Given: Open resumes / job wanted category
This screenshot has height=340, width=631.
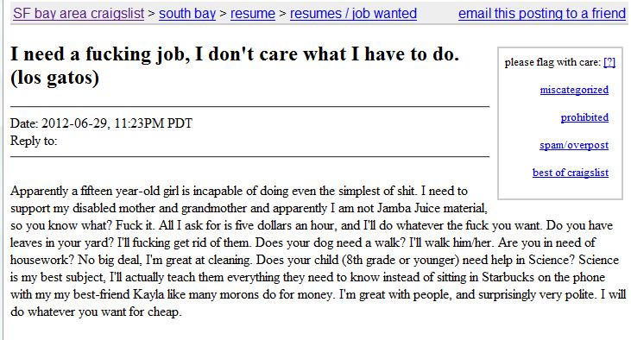Looking at the screenshot, I should (353, 13).
